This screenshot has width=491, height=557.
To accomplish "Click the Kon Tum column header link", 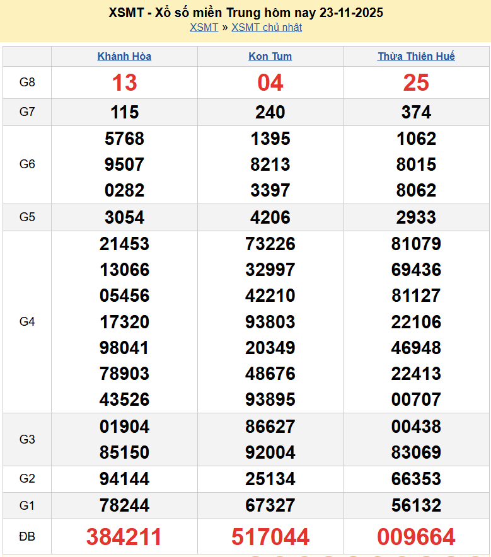I will click(x=270, y=56).
